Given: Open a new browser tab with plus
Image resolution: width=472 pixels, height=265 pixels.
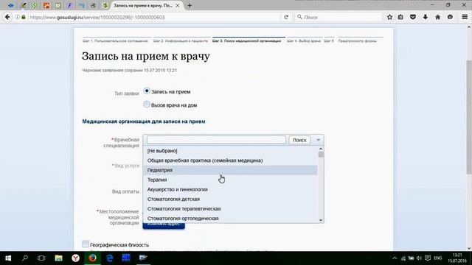Looking at the screenshot, I should click(x=190, y=5).
